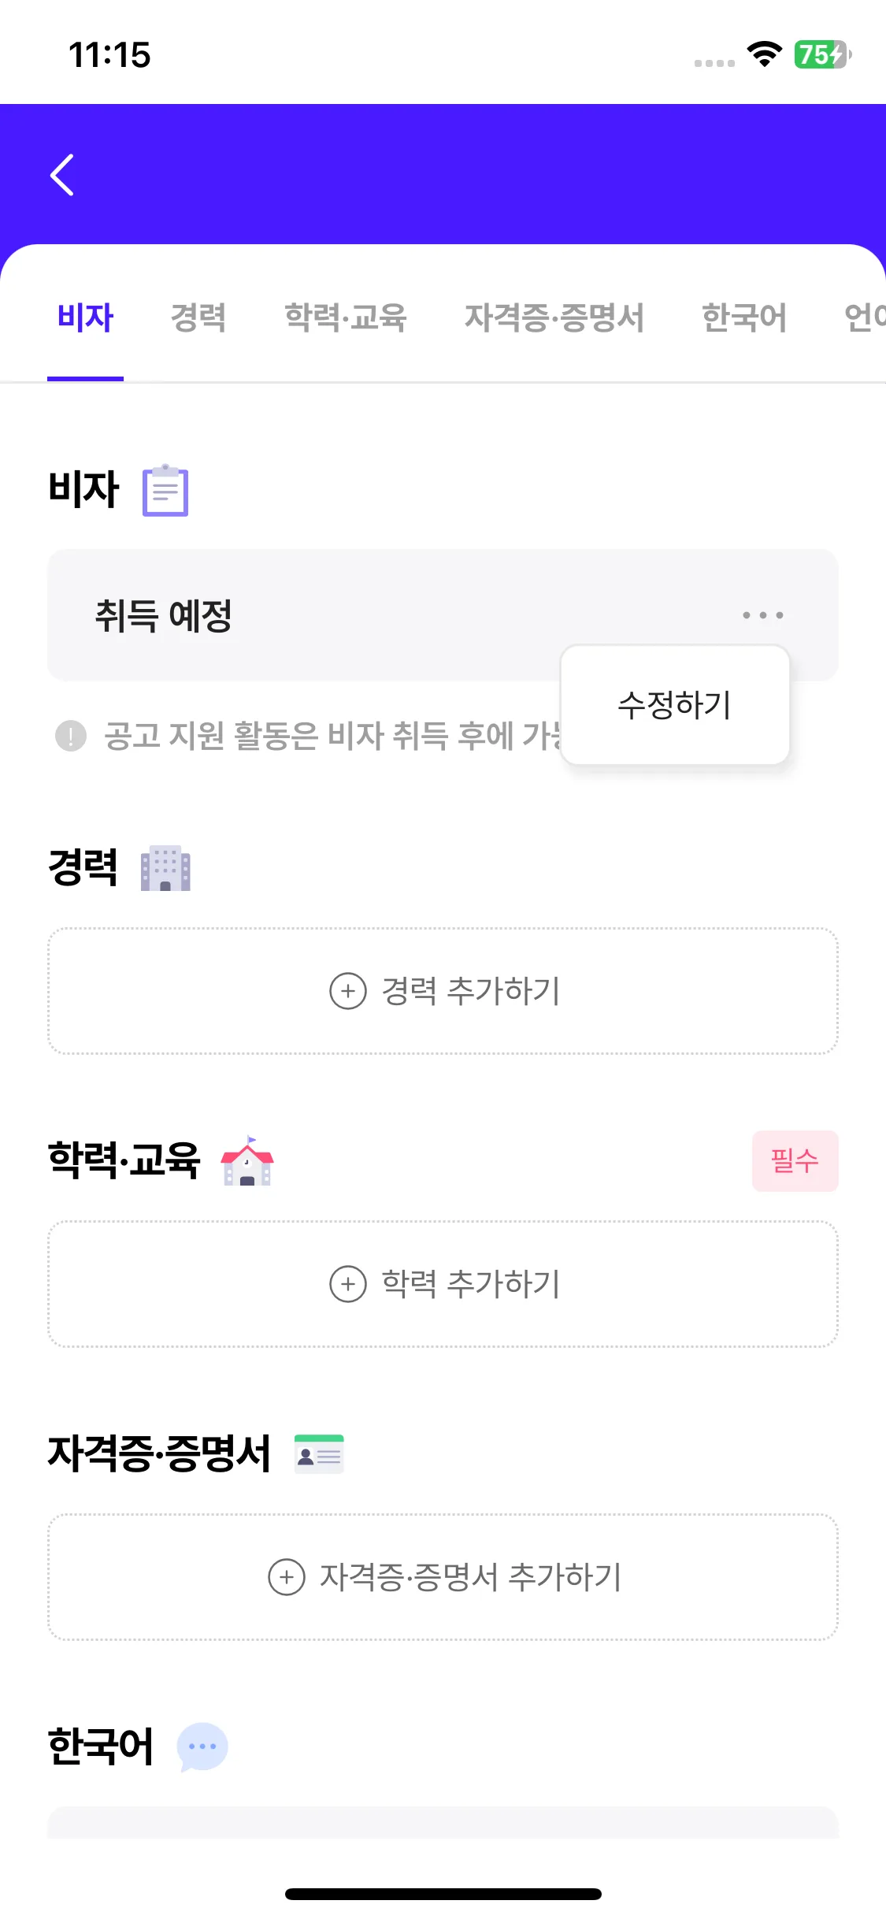The image size is (886, 1919).
Task: Tap the partially visible last tab on the right
Action: click(x=864, y=317)
